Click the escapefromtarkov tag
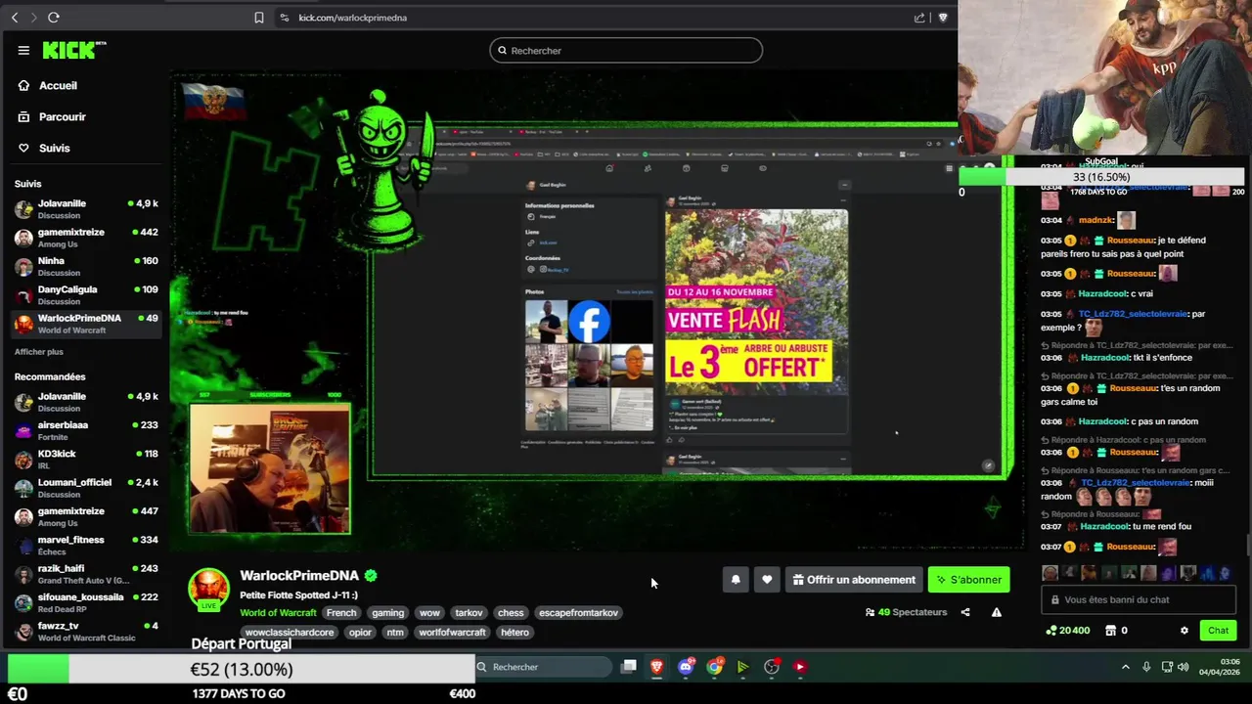 click(578, 613)
